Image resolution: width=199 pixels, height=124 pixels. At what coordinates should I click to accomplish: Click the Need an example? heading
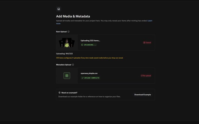click(69, 93)
